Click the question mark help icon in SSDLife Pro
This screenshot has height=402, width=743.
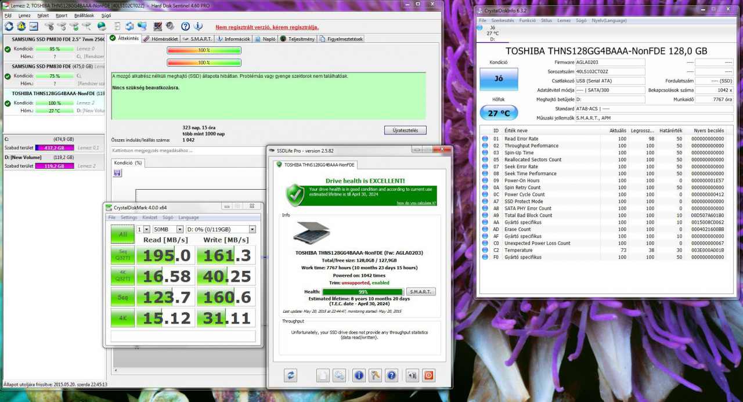(391, 375)
